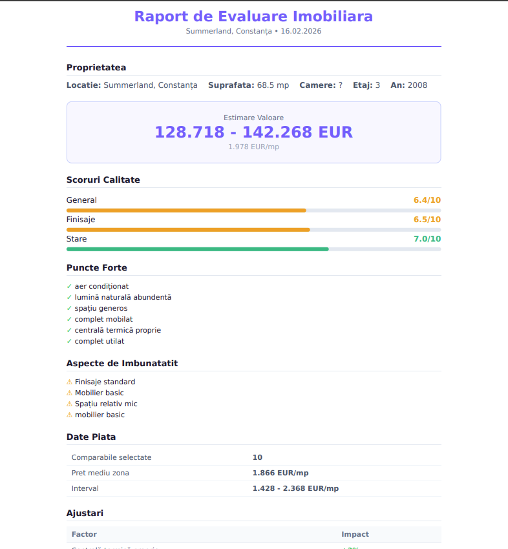This screenshot has height=549, width=508.
Task: Click the "Pret mediu zona" row
Action: pyautogui.click(x=253, y=473)
